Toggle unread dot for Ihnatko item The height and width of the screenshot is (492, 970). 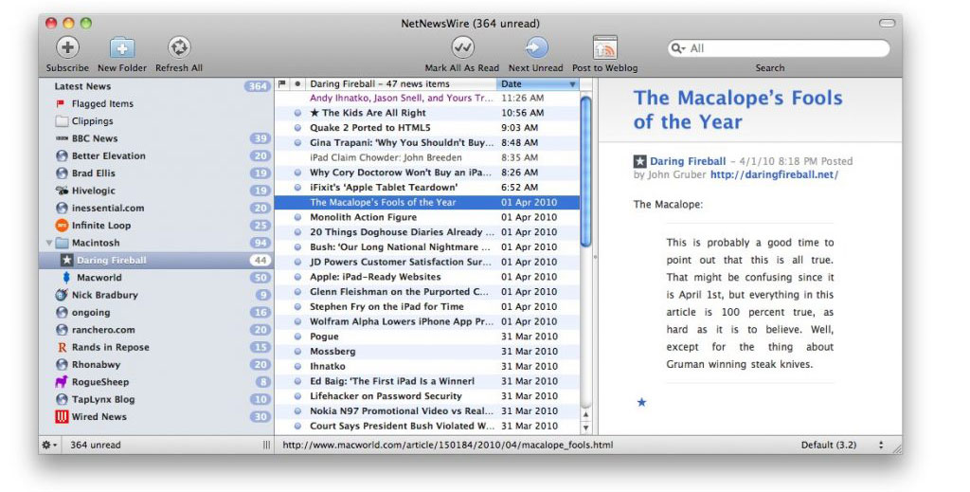(x=297, y=366)
